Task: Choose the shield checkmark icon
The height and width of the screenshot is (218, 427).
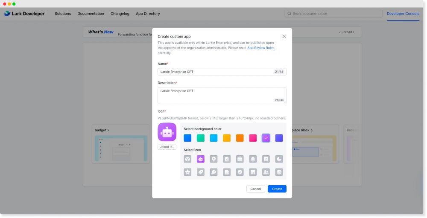Action: coord(240,172)
